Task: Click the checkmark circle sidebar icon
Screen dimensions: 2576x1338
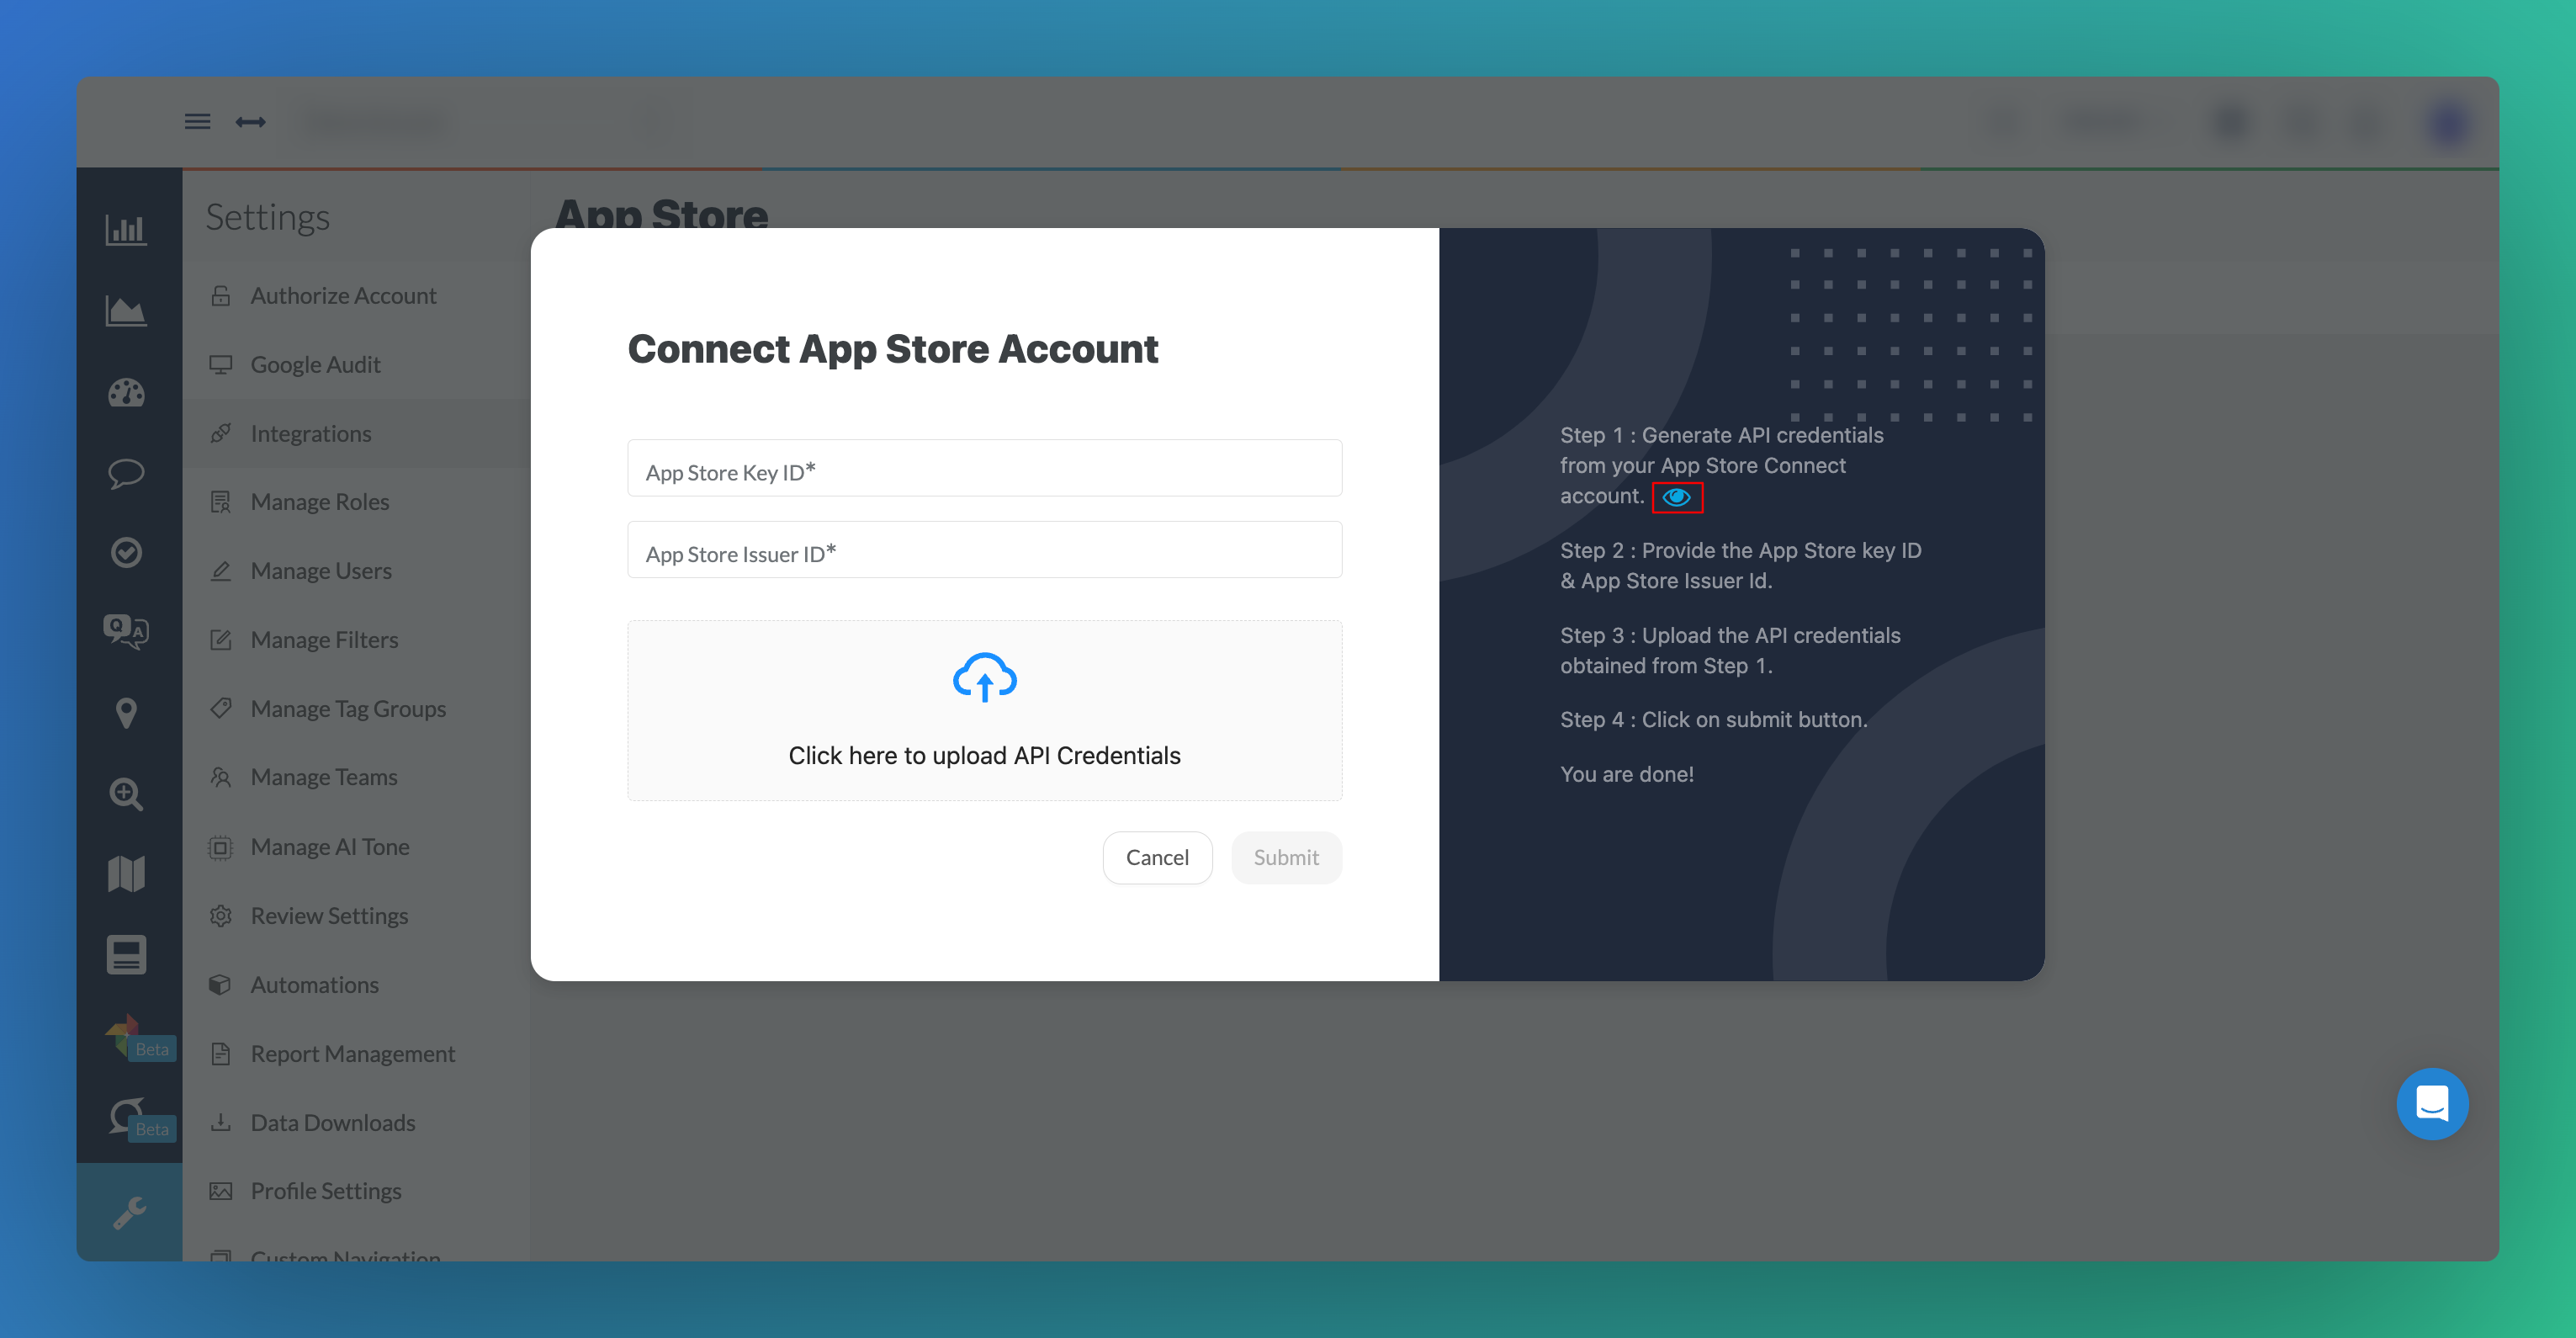Action: (x=126, y=552)
